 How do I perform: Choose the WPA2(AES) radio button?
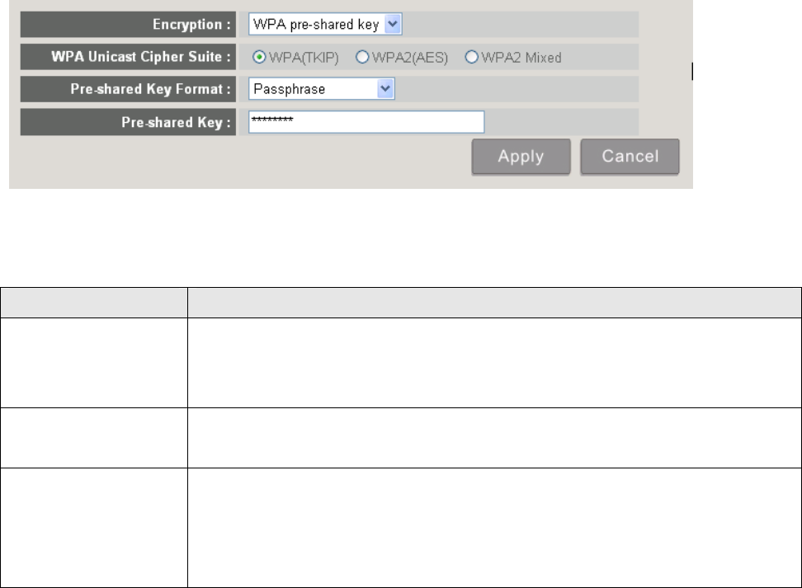pos(361,58)
